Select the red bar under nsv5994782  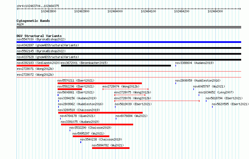pyautogui.click(x=111, y=148)
